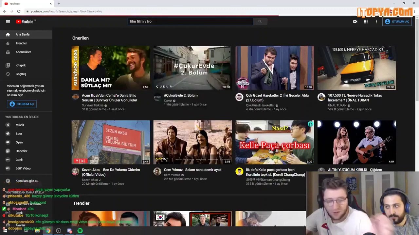Open the Survivor Türkiye channel name
Image resolution: width=419 pixels, height=235 pixels.
93,105
